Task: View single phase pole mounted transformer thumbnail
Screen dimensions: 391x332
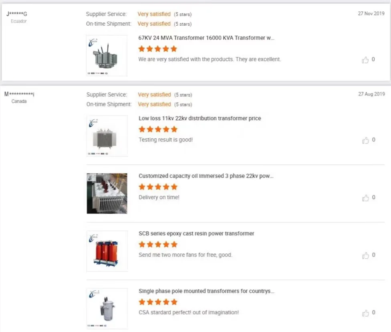Action: click(x=107, y=308)
